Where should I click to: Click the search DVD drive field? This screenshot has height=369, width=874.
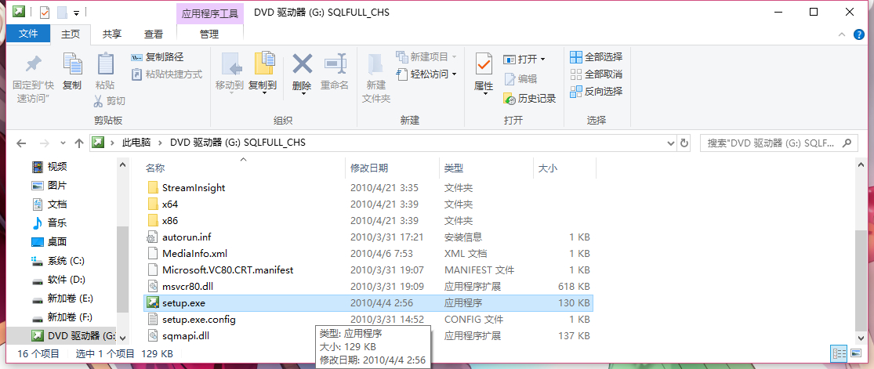[778, 143]
